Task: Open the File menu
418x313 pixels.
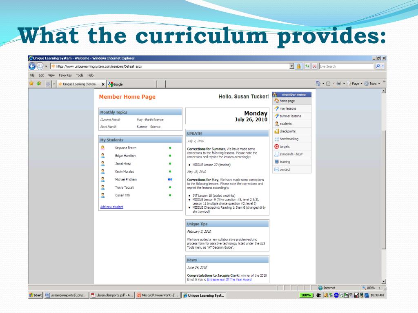Action: [x=32, y=75]
